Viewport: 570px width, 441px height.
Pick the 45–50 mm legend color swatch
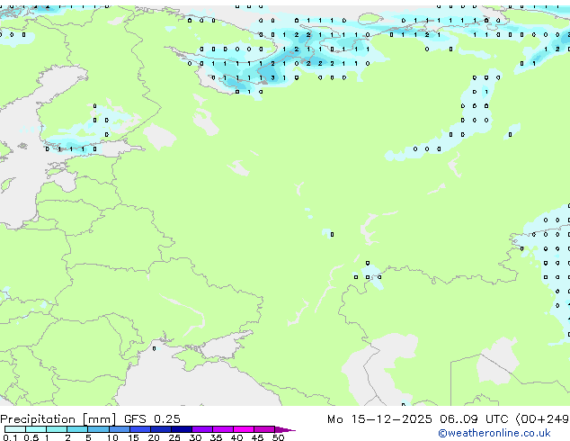[264, 429]
